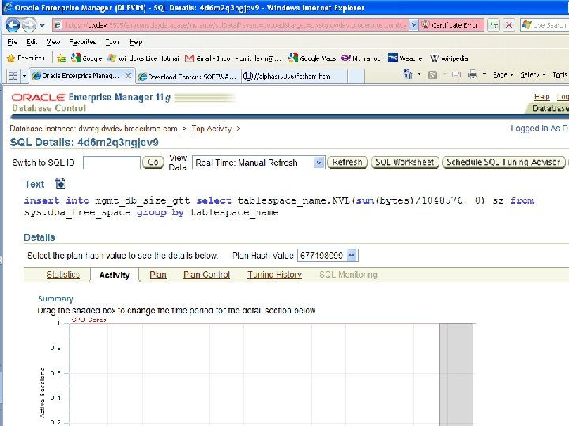Open the Edit menu

(32, 42)
